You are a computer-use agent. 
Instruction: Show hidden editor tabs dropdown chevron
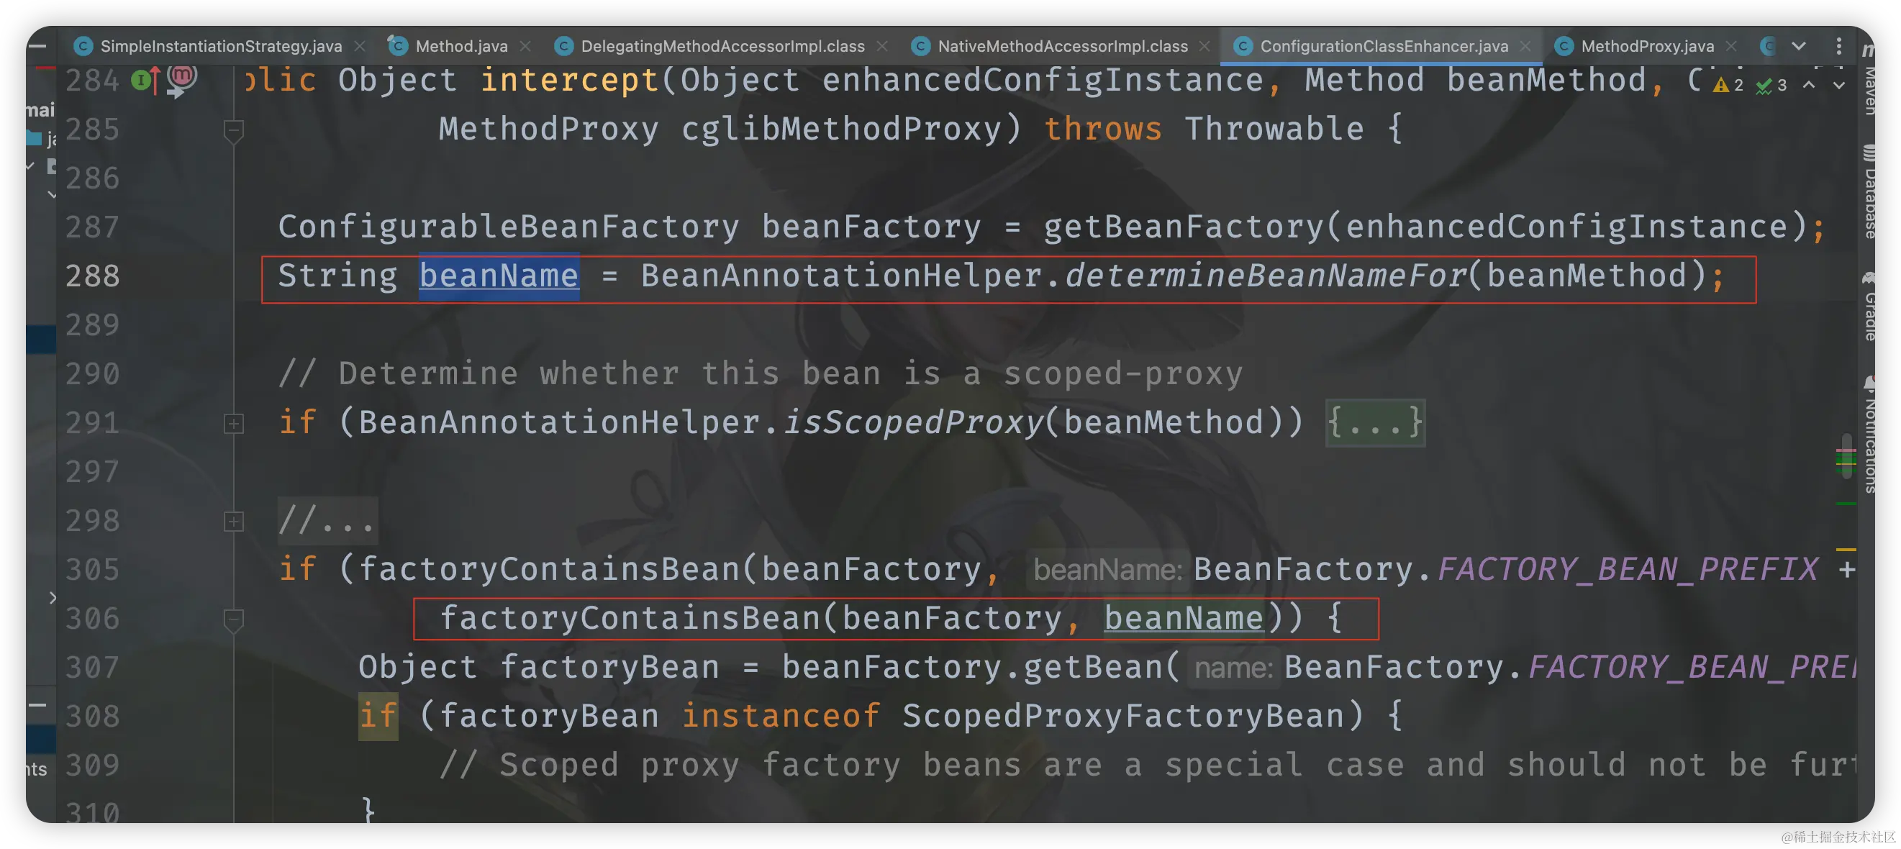click(x=1799, y=46)
